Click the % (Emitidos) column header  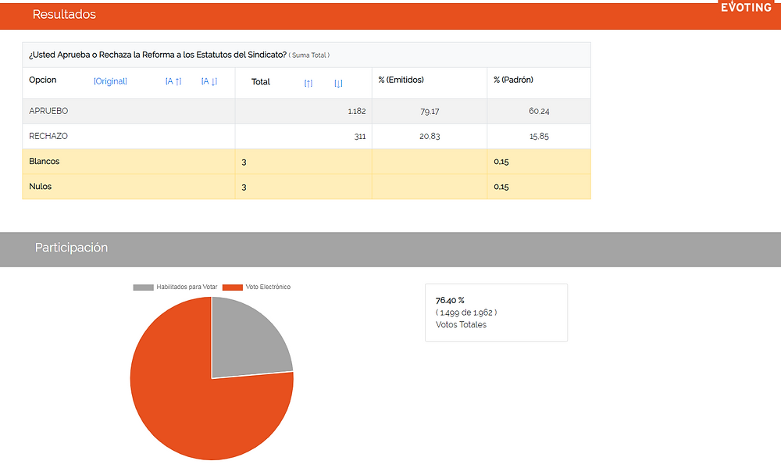401,80
